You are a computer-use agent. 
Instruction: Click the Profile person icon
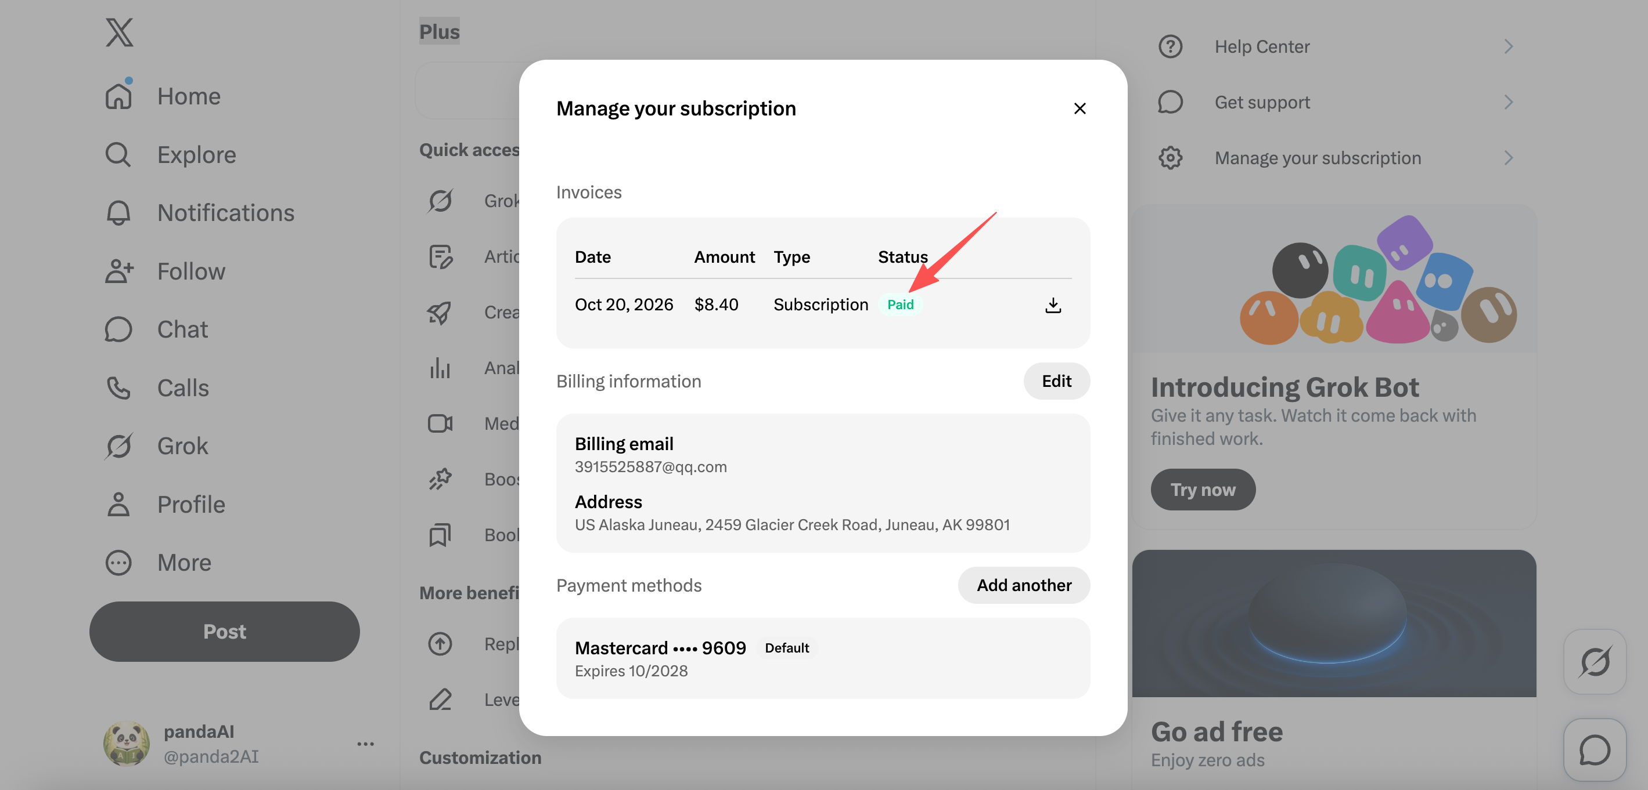(x=118, y=504)
